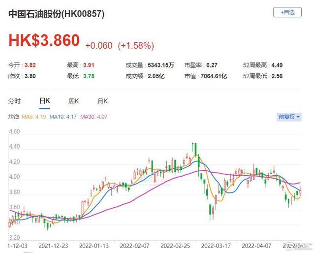Click the 2022-03-17 date axis label

point(216,246)
